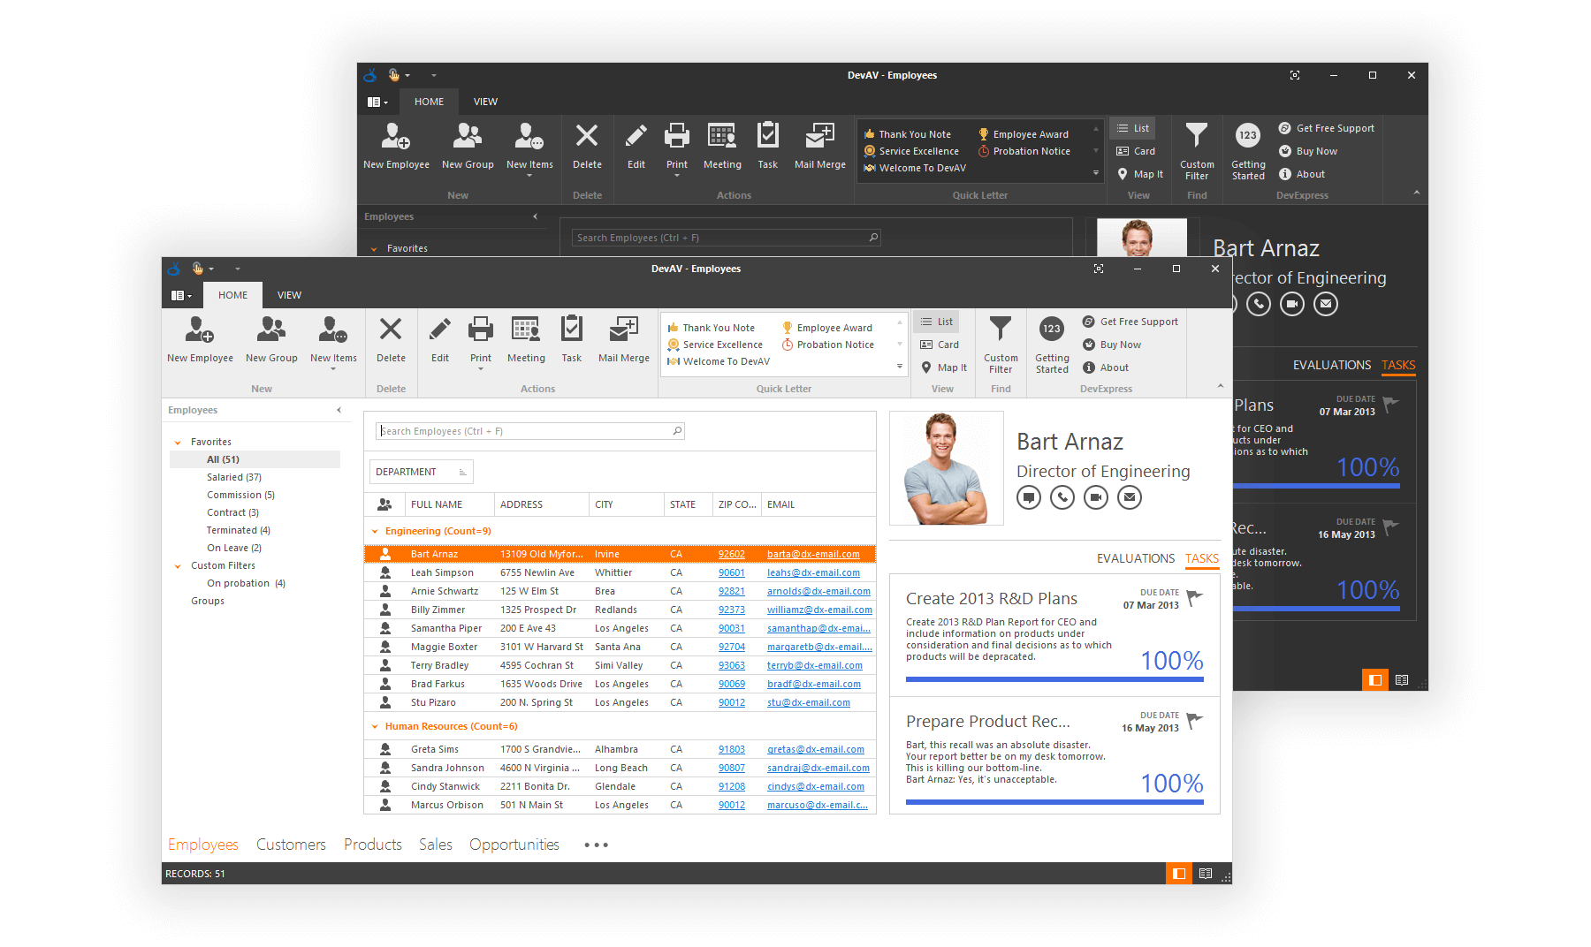Toggle orange view button in back window status bar

1375,679
